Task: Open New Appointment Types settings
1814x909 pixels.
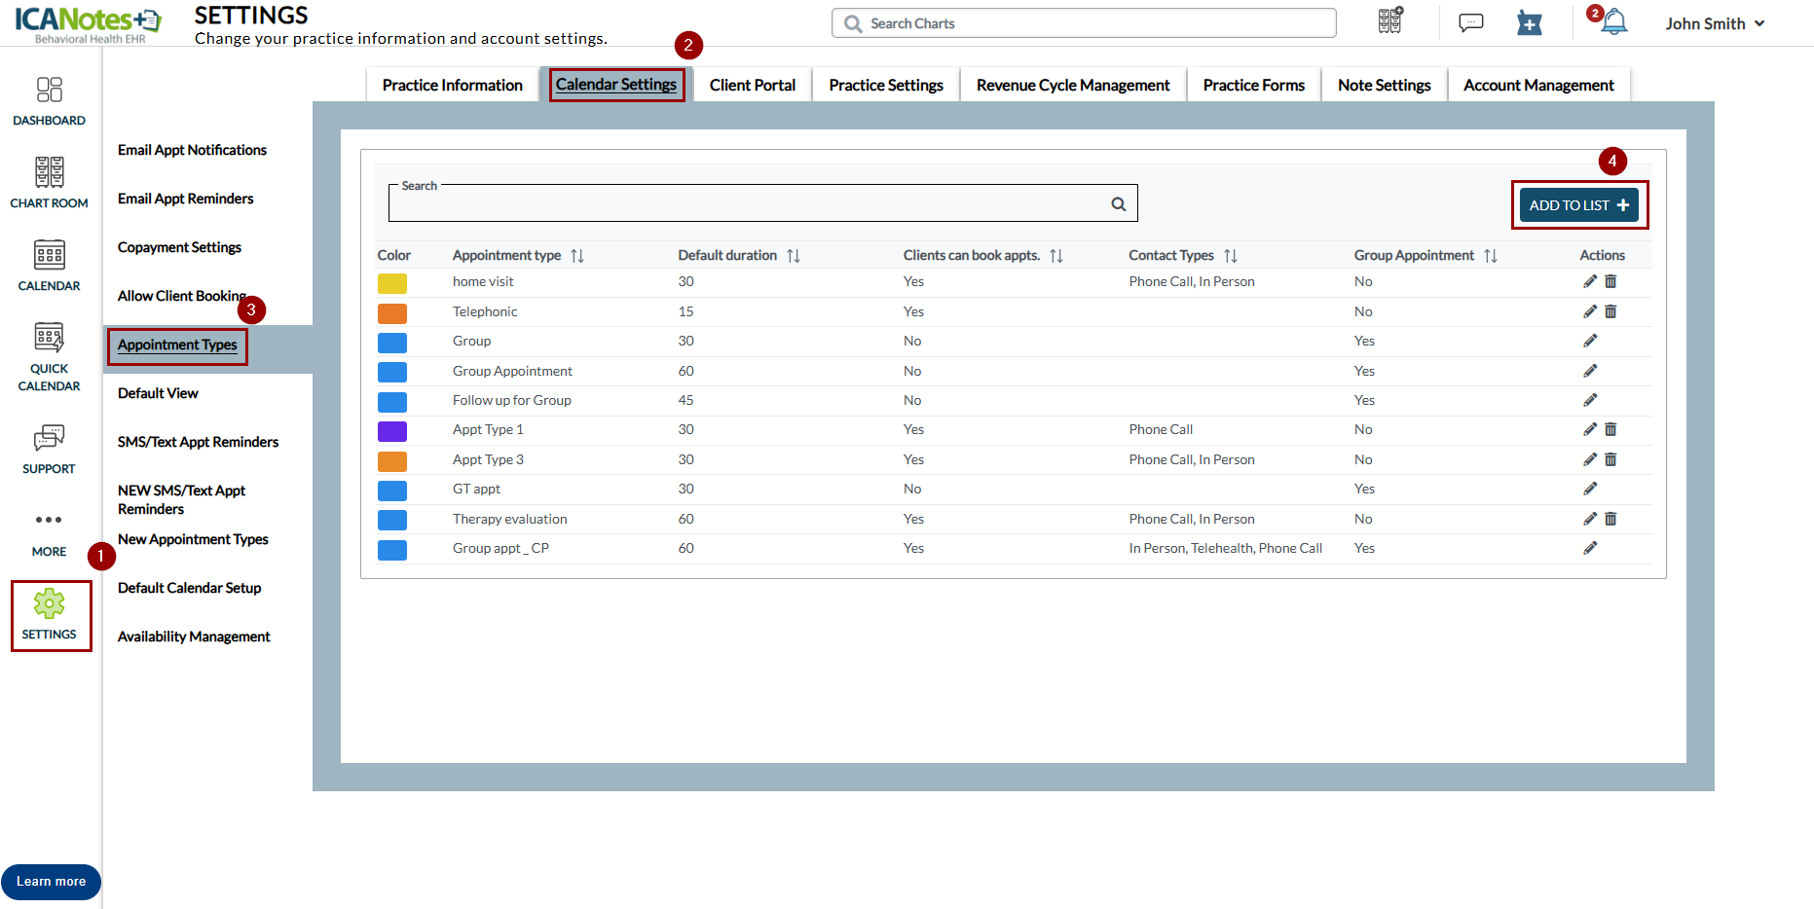Action: pyautogui.click(x=193, y=539)
